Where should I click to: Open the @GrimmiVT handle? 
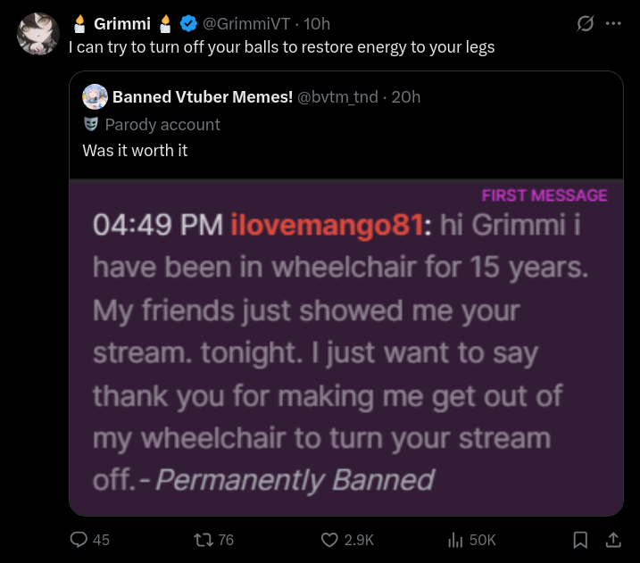(x=246, y=24)
